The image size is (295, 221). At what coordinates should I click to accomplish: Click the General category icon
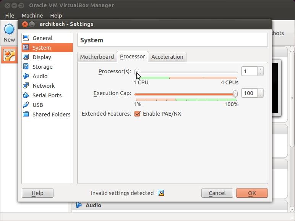tap(26, 38)
